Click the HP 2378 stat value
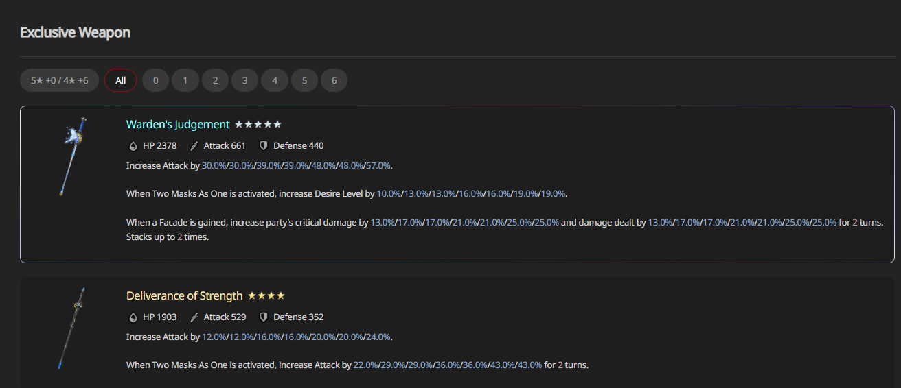The height and width of the screenshot is (388, 901). (160, 145)
